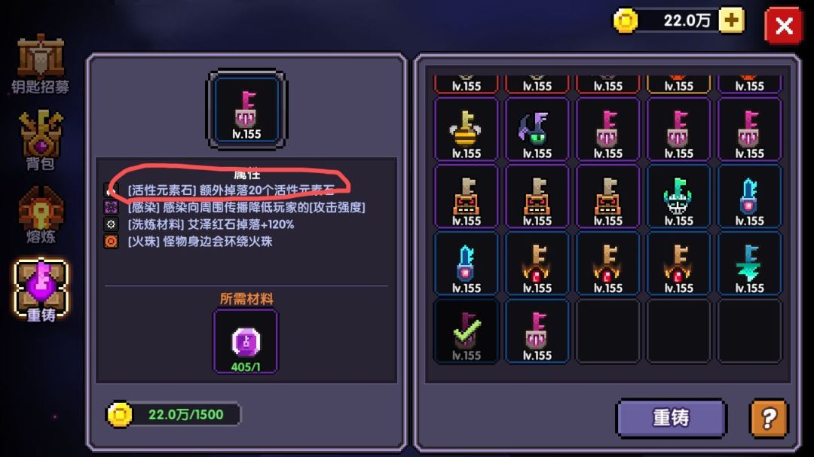Screen dimensions: 814x457
Task: Select the green skull helmet key
Action: point(678,197)
